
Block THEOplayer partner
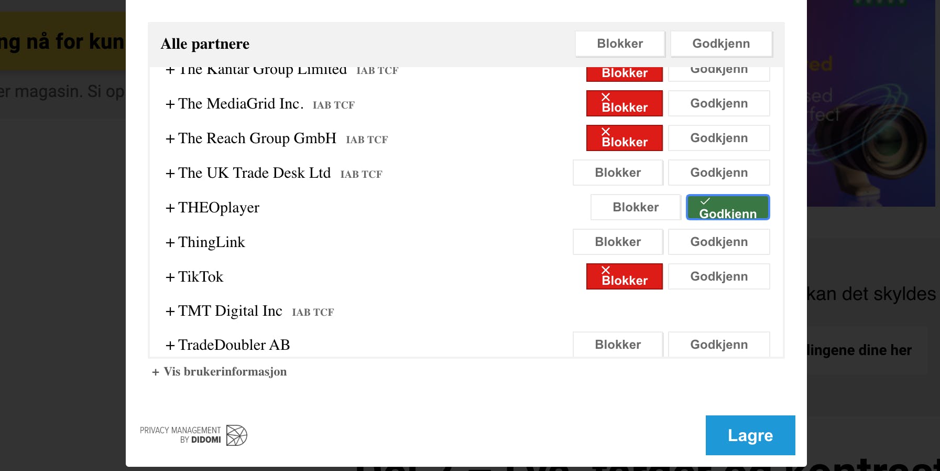tap(636, 207)
